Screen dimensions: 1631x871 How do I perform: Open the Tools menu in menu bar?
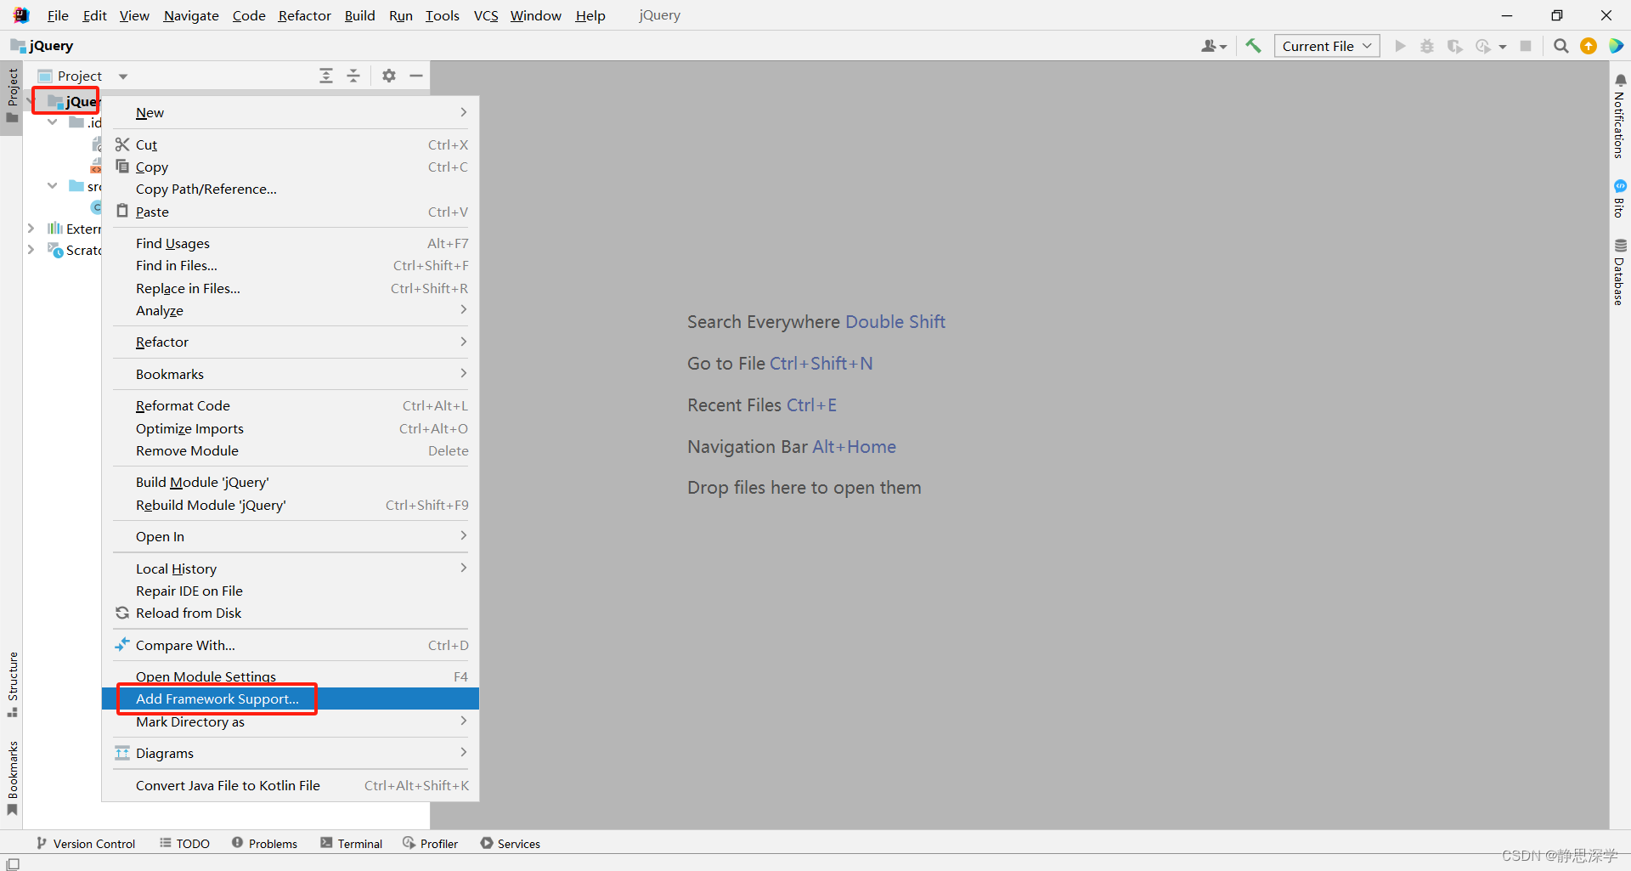coord(442,15)
